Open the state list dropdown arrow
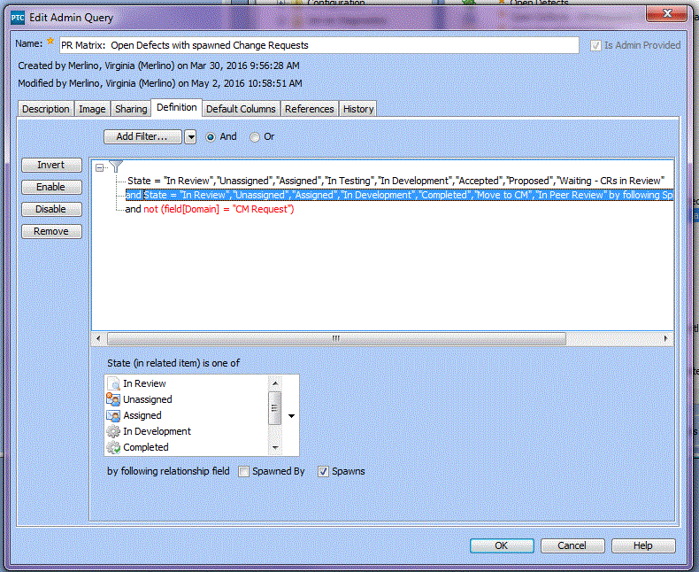 click(x=292, y=416)
